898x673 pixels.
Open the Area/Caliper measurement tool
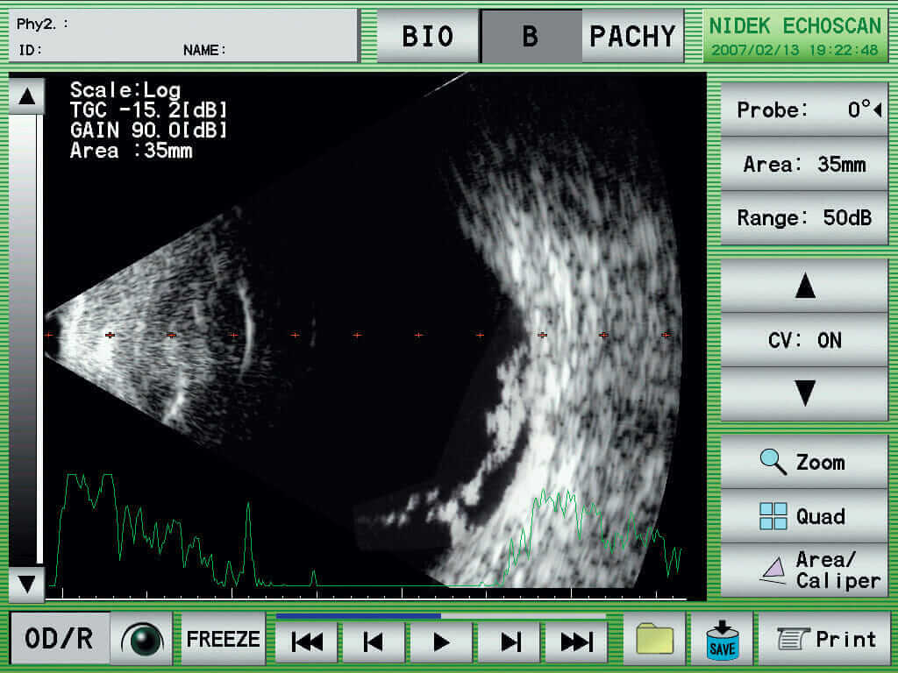(804, 570)
